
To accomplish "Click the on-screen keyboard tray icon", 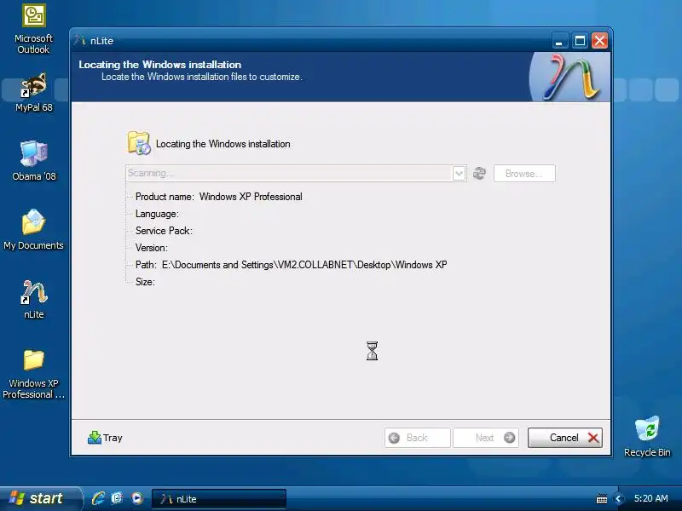I will [602, 499].
